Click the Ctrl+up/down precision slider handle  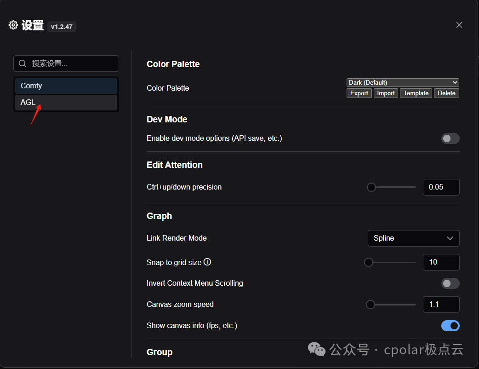tap(371, 187)
